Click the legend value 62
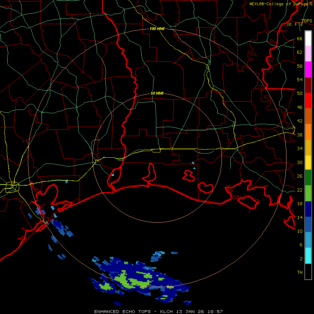The height and width of the screenshot is (314, 314). click(x=300, y=52)
